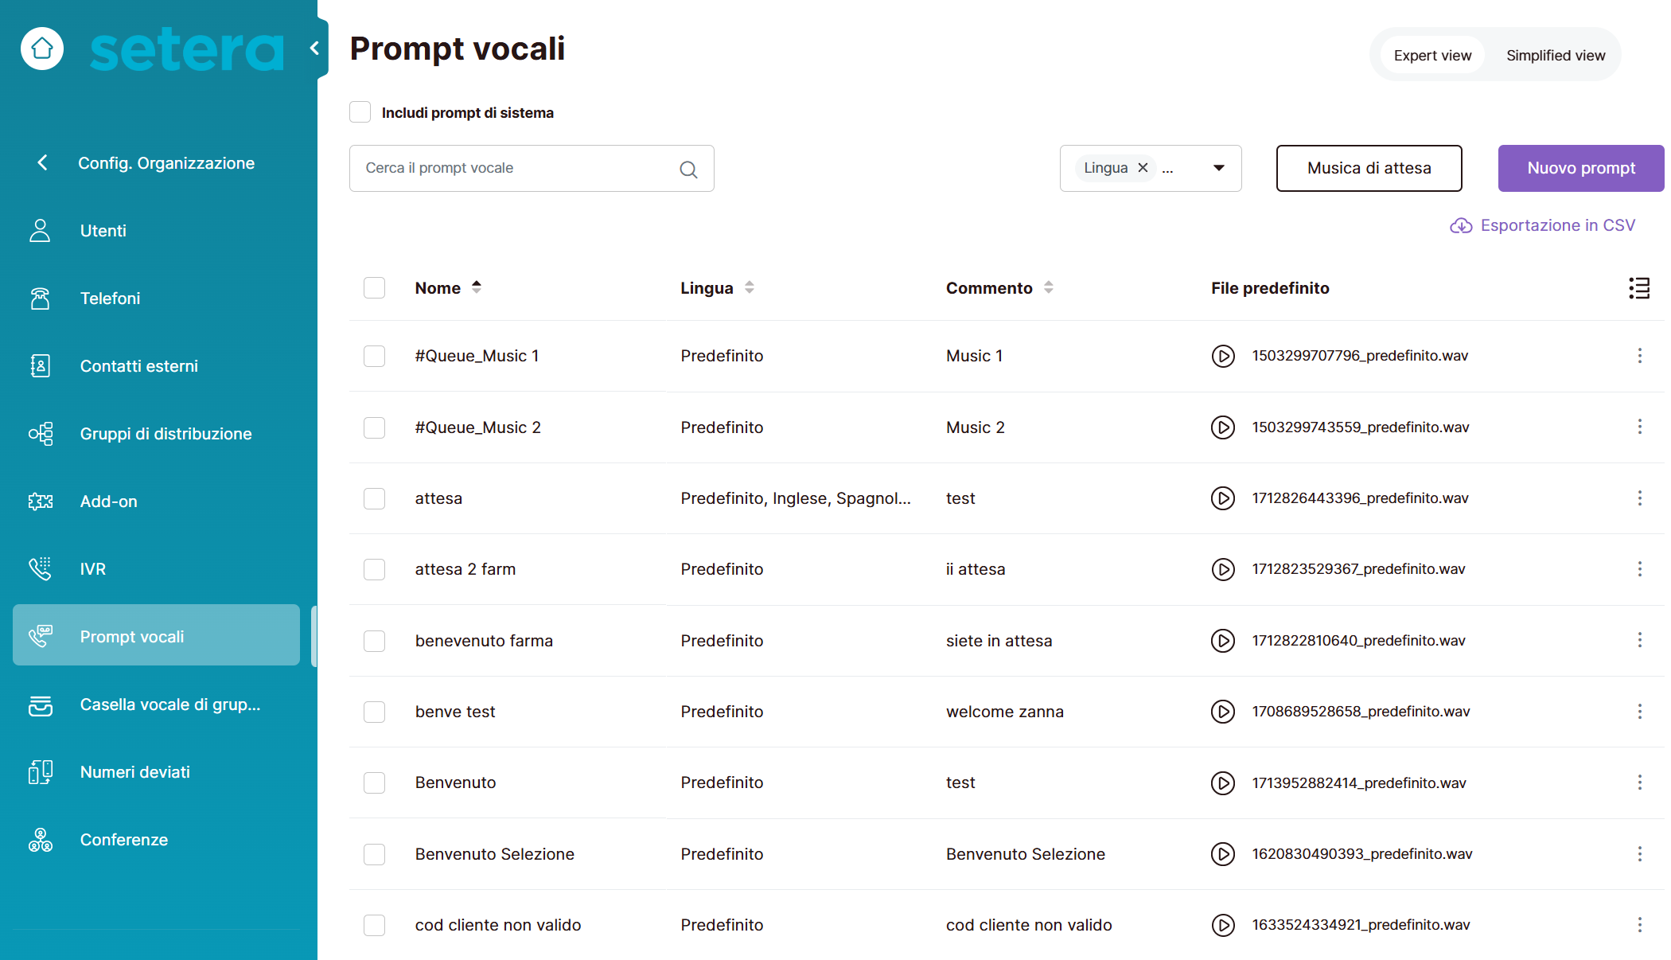Tick the select-all checkbox in the table header

pyautogui.click(x=374, y=288)
